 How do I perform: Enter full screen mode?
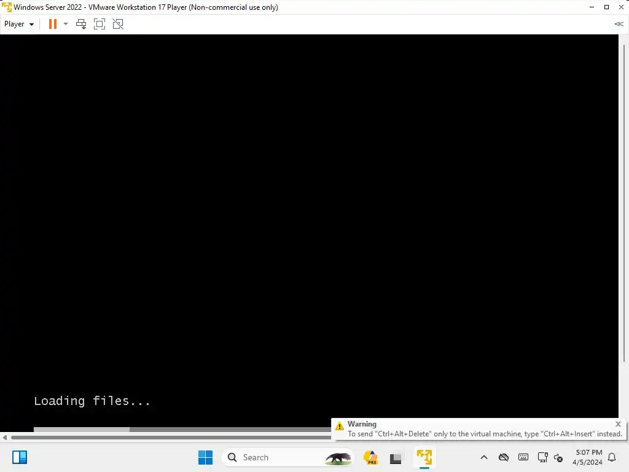coord(100,24)
